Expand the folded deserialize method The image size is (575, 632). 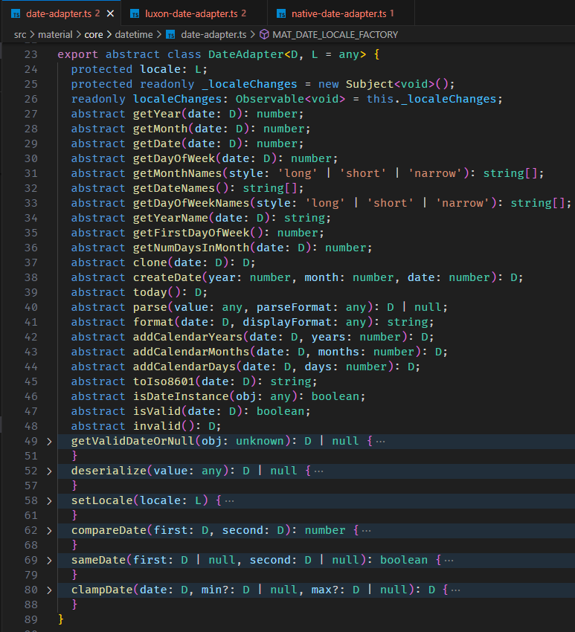(x=49, y=471)
